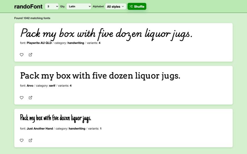
Task: Click the Arvo font name
Action: point(30,86)
